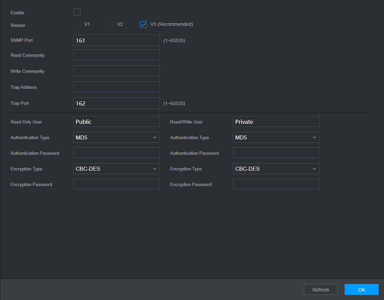The width and height of the screenshot is (384, 300).
Task: Focus the Read Community input field
Action: (x=116, y=55)
